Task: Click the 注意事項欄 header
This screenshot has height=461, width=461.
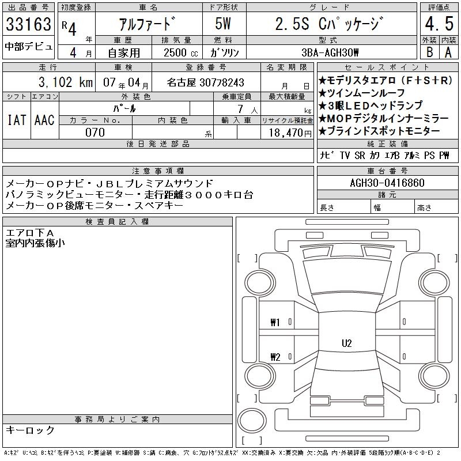Action: pyautogui.click(x=158, y=171)
